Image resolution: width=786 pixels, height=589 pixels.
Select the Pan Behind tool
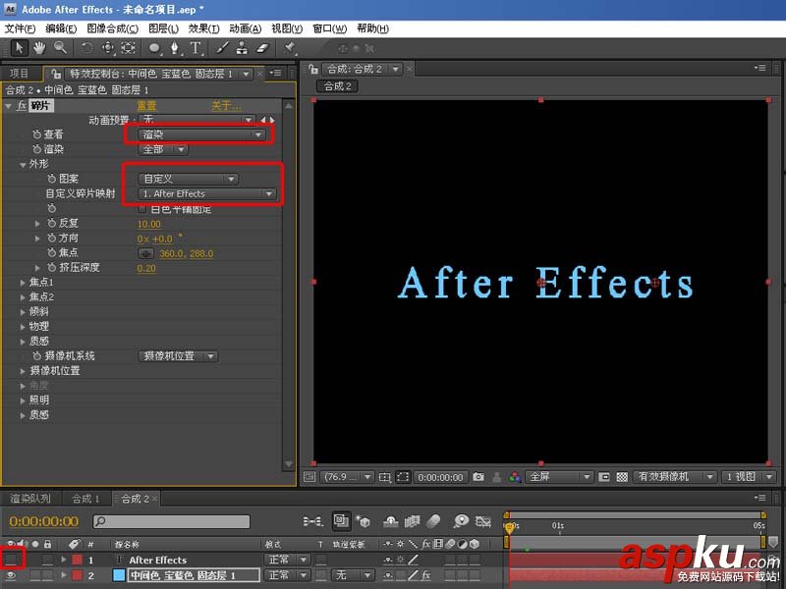coord(129,48)
